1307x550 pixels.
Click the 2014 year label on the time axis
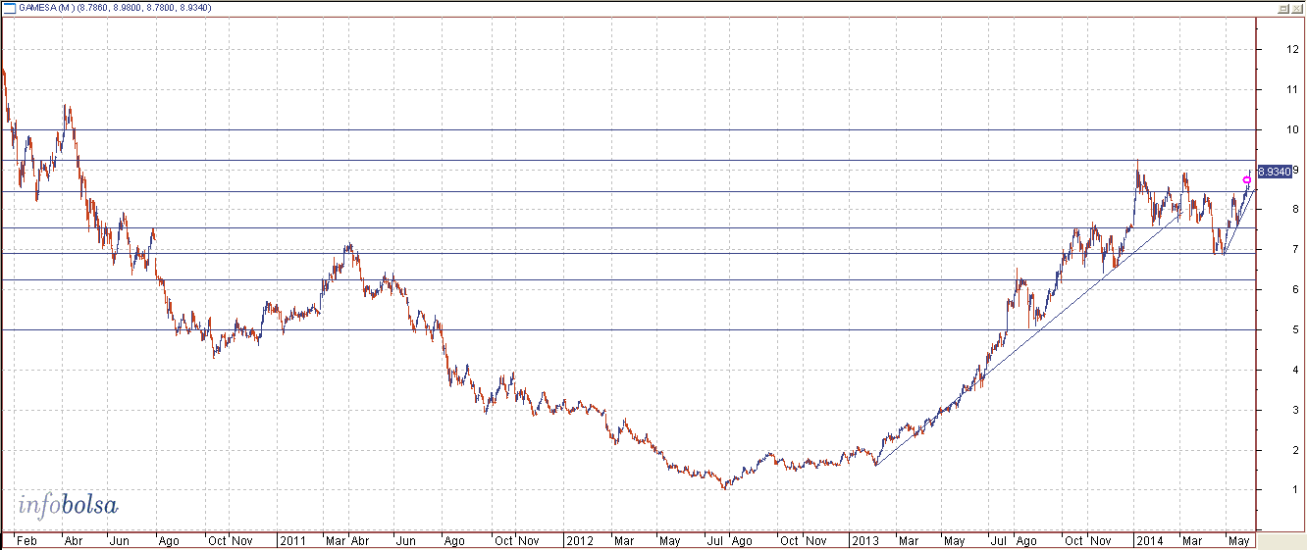[1149, 540]
